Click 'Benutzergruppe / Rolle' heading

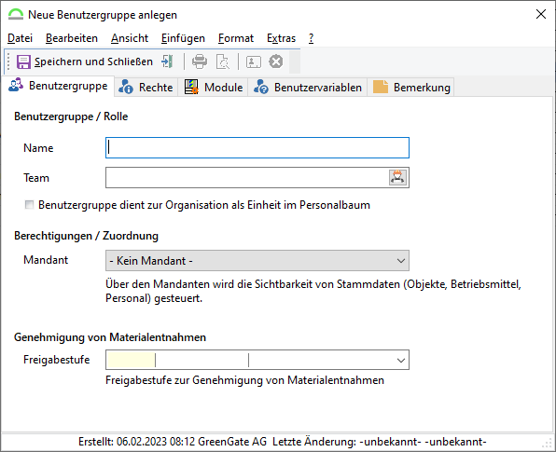[71, 116]
